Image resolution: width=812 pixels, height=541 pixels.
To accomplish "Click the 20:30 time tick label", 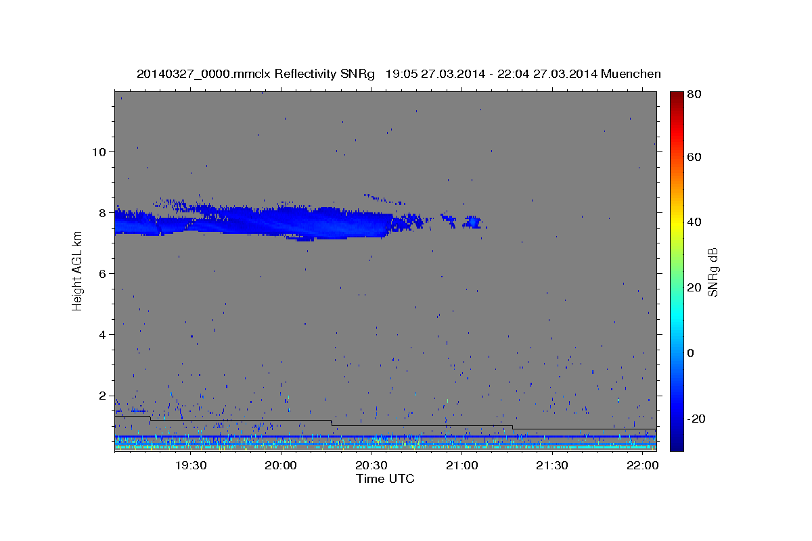I will click(371, 465).
